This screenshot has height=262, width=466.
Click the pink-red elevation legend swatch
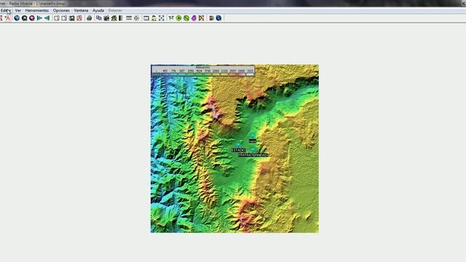(241, 74)
